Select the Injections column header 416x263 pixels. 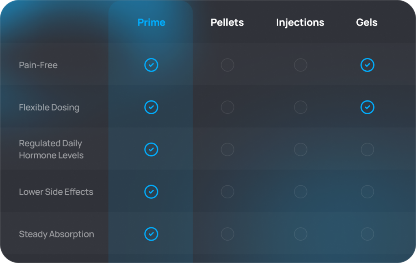click(x=300, y=23)
